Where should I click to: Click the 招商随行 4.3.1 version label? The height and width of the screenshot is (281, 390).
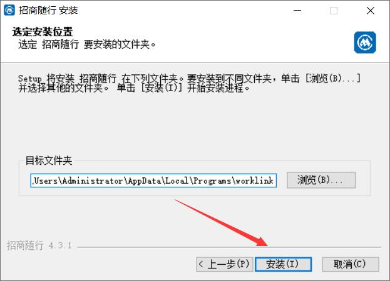coord(39,245)
